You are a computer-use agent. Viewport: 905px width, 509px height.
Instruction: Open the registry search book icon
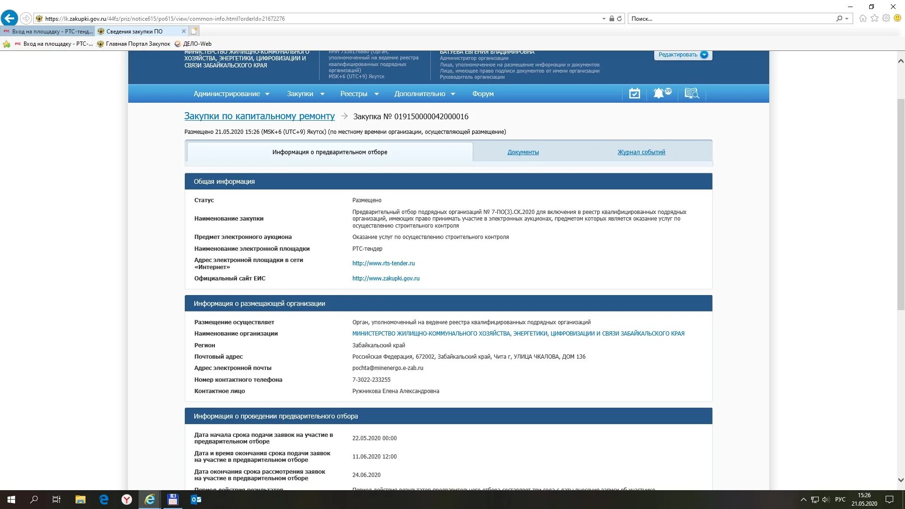[691, 93]
